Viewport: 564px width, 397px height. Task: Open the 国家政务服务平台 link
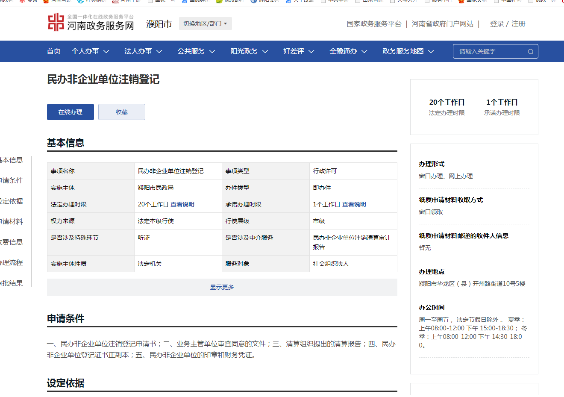click(374, 24)
